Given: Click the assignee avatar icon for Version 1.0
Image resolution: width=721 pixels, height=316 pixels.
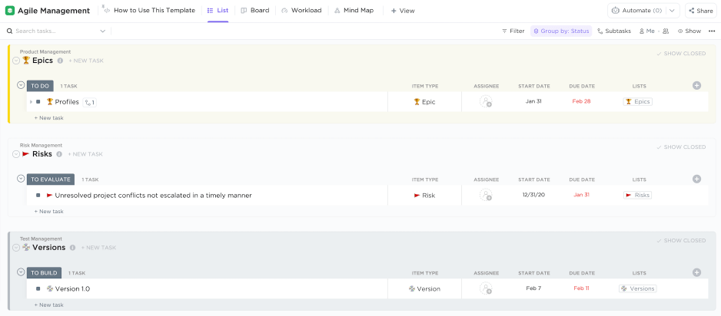Looking at the screenshot, I should pos(486,289).
